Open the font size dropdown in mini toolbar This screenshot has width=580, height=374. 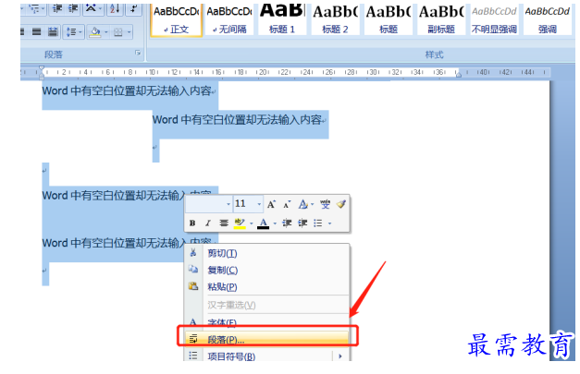pos(259,204)
